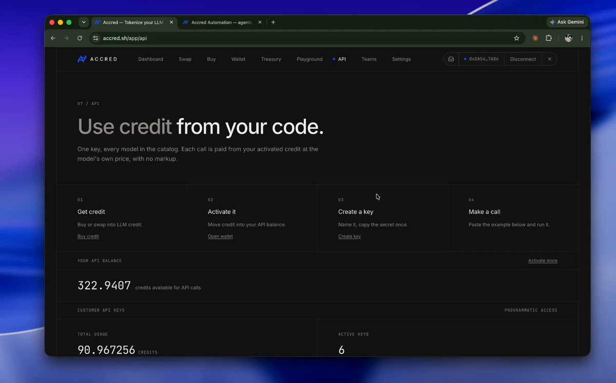
Task: Click the browser forward arrow
Action: (x=66, y=38)
